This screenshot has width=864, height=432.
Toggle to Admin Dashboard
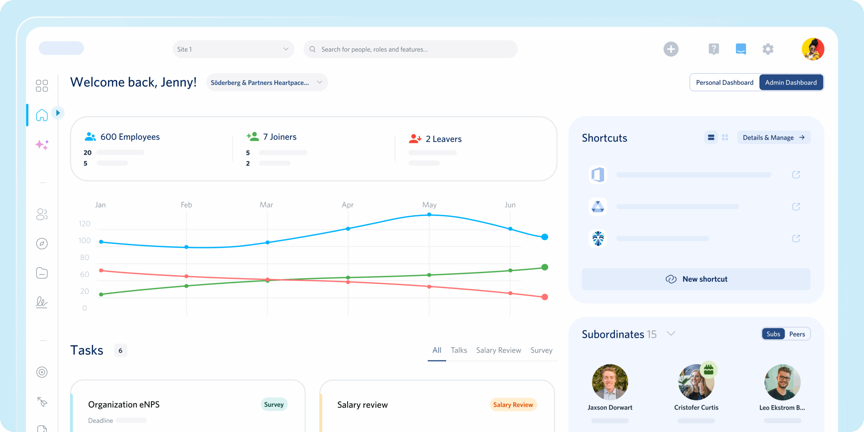click(791, 83)
